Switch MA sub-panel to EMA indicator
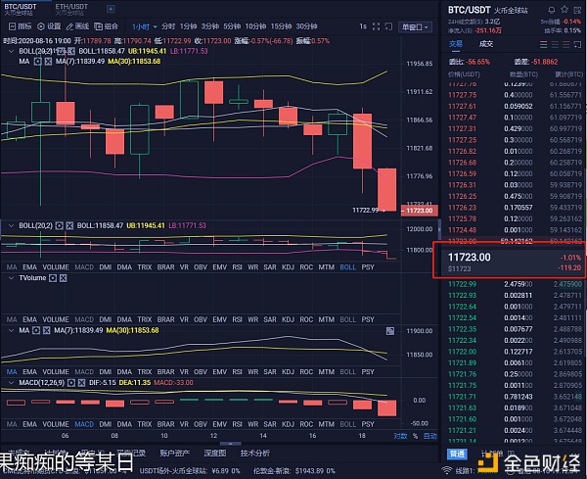The width and height of the screenshot is (587, 479). coord(29,372)
